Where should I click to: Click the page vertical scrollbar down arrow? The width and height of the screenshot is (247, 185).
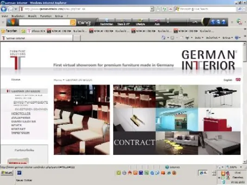coord(245,161)
